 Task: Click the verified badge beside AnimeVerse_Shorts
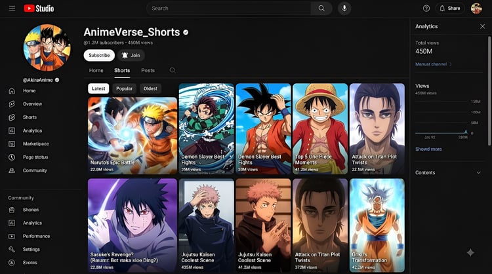pos(186,32)
